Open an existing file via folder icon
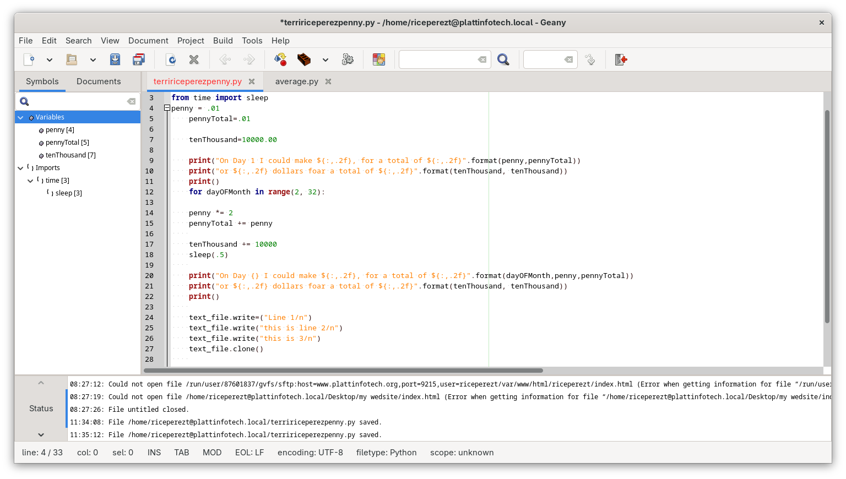846x479 pixels. (x=72, y=59)
